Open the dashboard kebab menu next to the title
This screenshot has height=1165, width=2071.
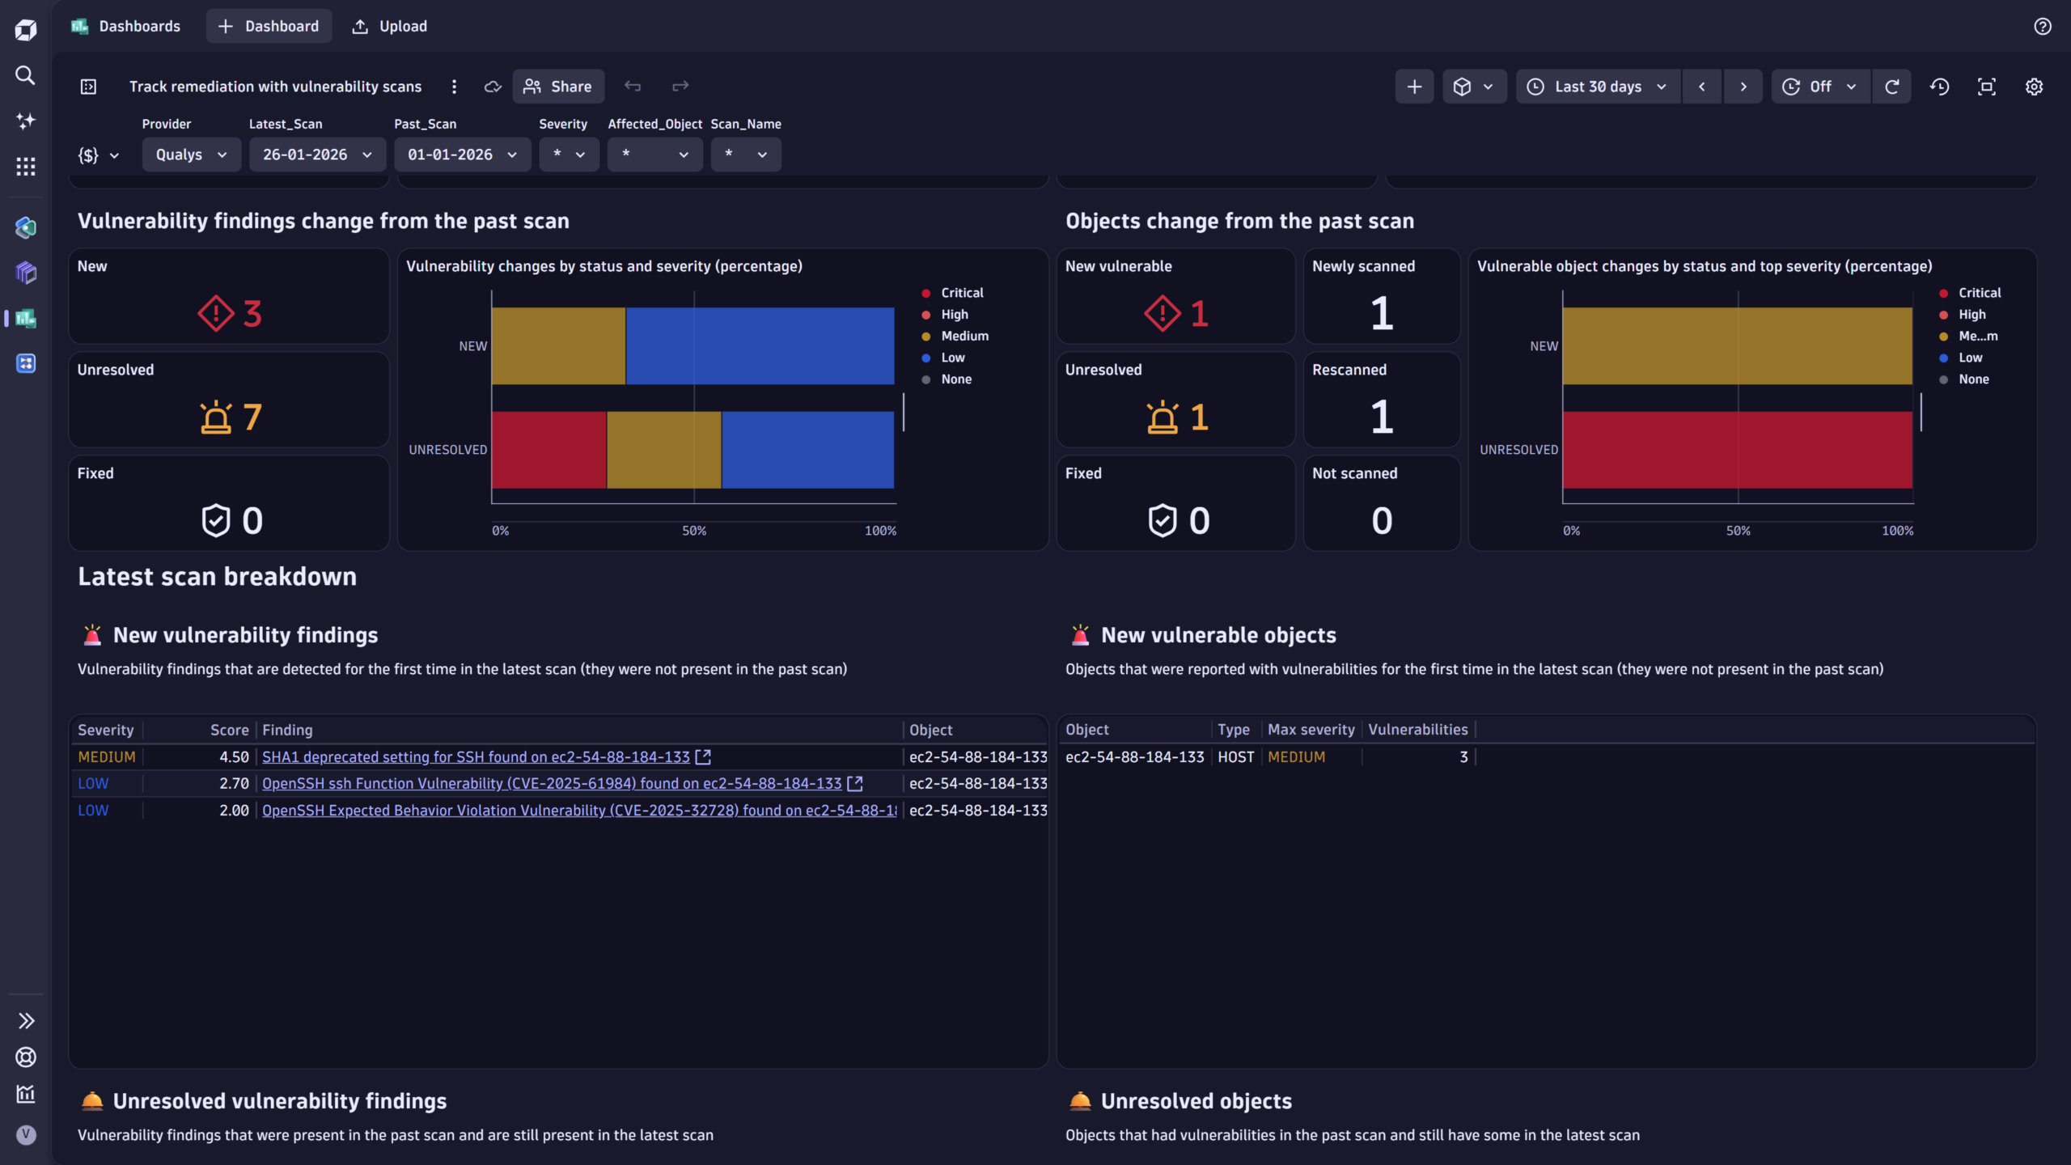(x=454, y=86)
